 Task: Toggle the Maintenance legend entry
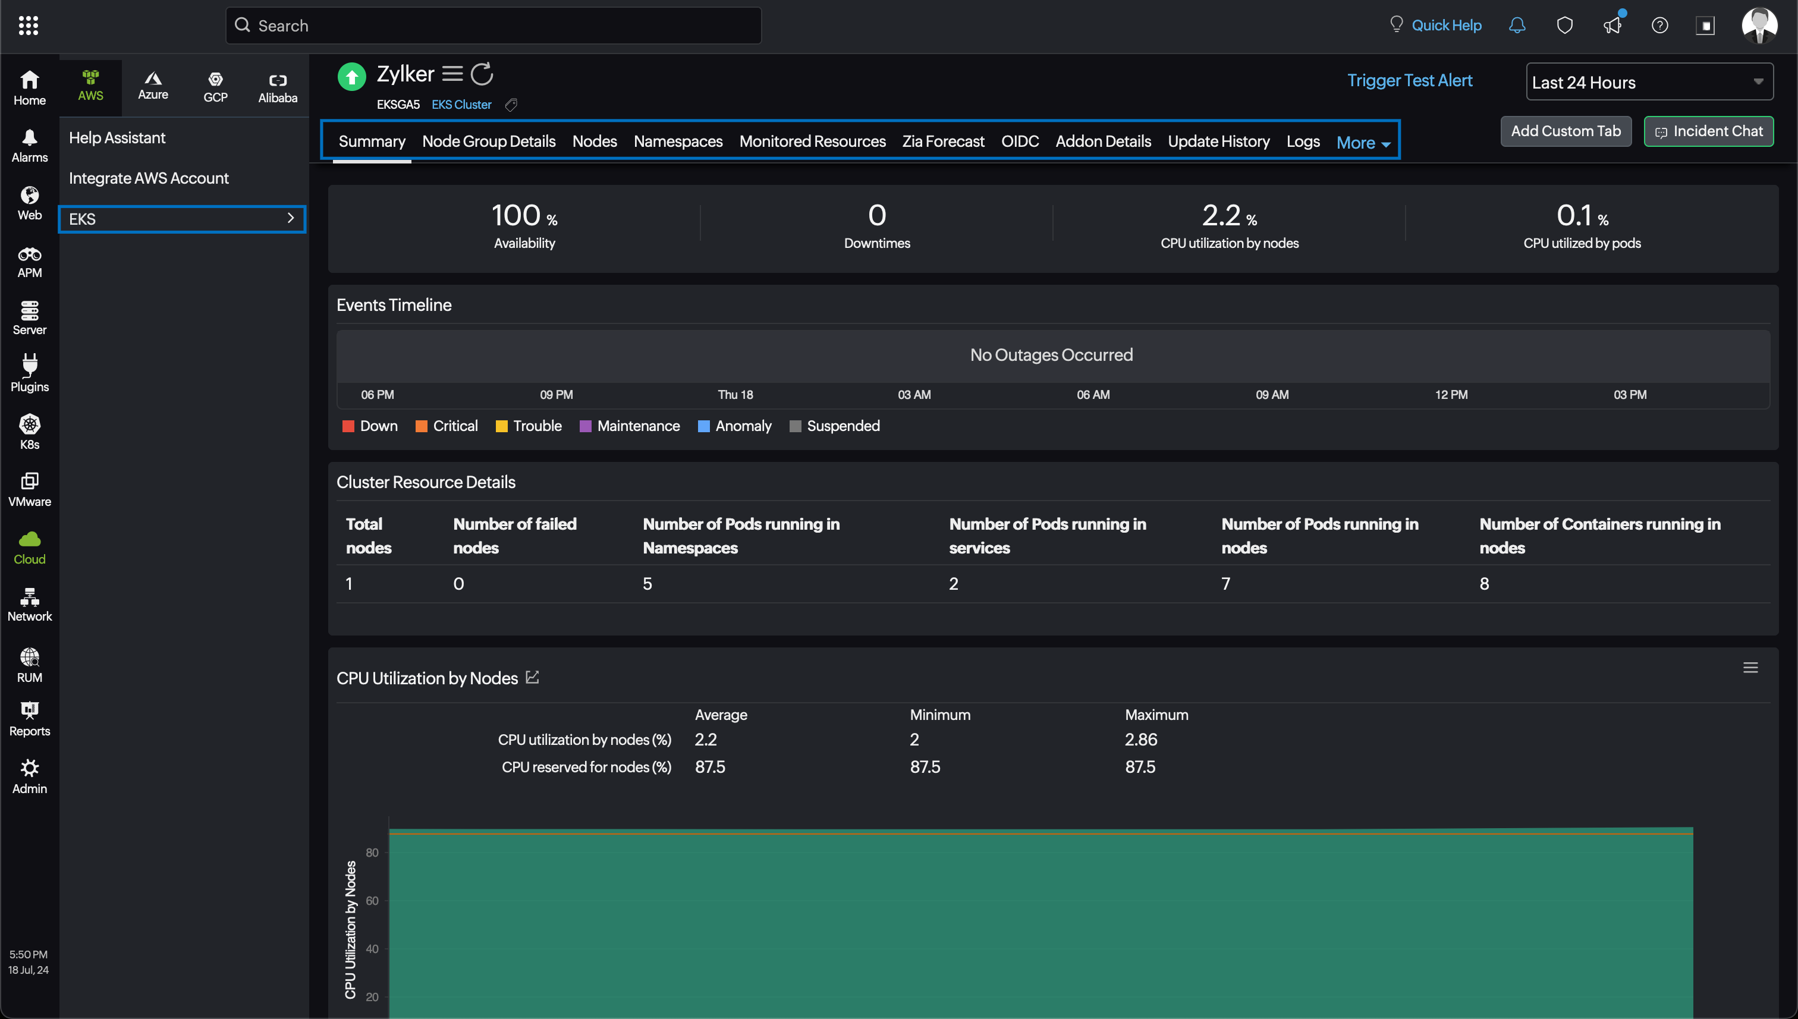(629, 426)
